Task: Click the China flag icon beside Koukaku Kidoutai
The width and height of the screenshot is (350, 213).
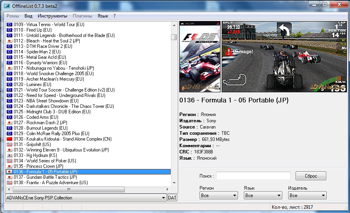Action: 10,139
